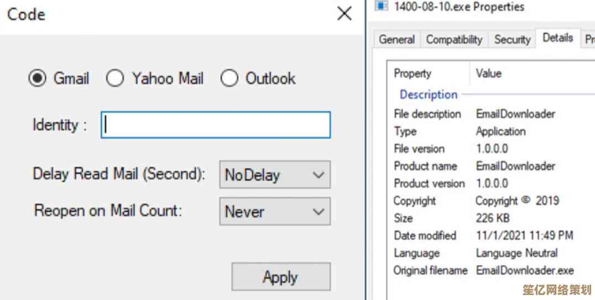Open the Delay Read Mail dropdown
Screen dimensions: 595x300
274,175
